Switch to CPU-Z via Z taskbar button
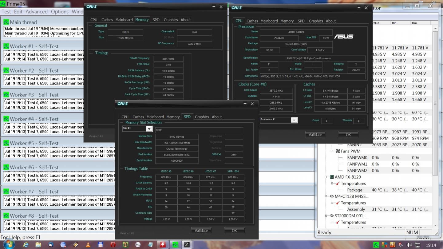Screen dimensions: 443x249 pyautogui.click(x=187, y=244)
